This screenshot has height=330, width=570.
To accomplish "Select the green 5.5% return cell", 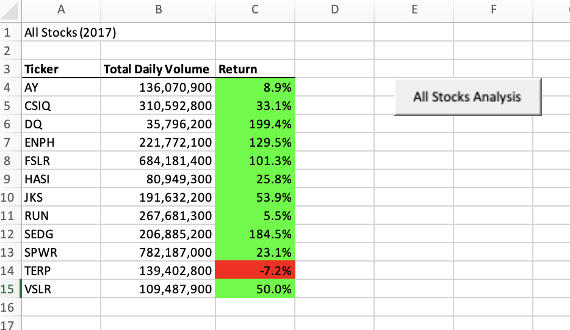I will click(x=255, y=216).
